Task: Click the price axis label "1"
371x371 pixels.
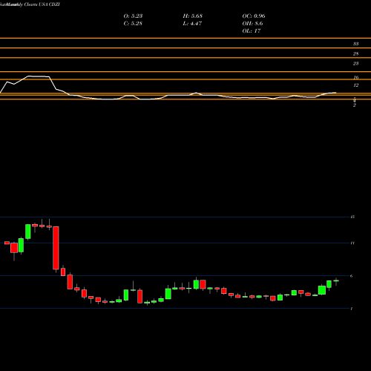Action: (352, 309)
